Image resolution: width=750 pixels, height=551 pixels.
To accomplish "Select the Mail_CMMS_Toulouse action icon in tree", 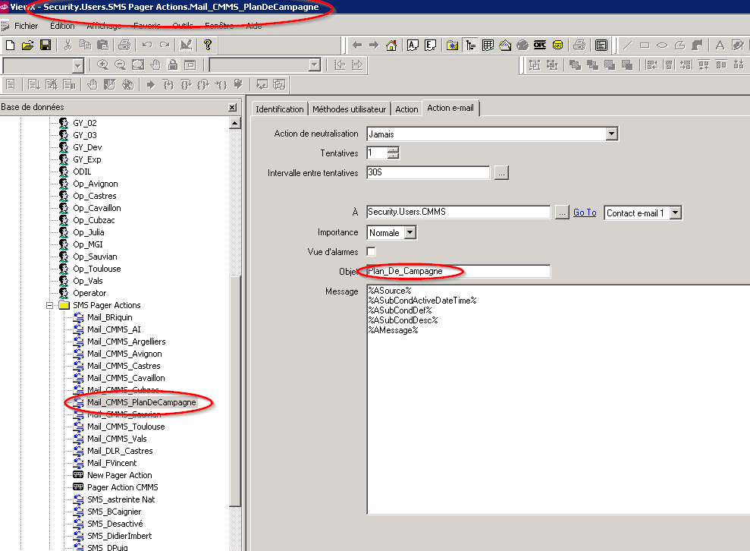I will tap(78, 427).
